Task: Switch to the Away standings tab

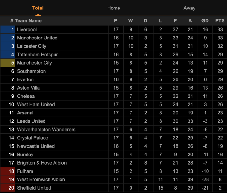Action: pyautogui.click(x=189, y=8)
